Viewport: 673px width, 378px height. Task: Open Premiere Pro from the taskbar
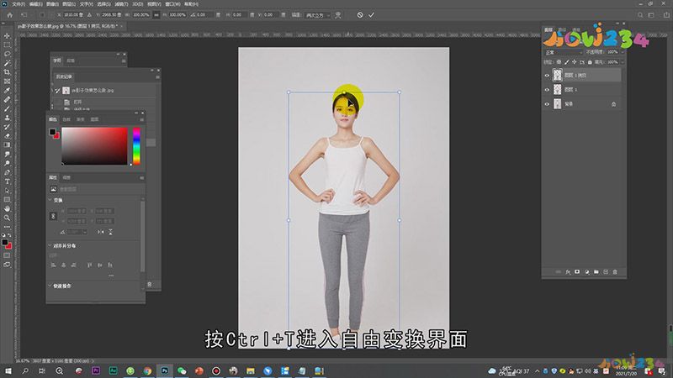96,370
